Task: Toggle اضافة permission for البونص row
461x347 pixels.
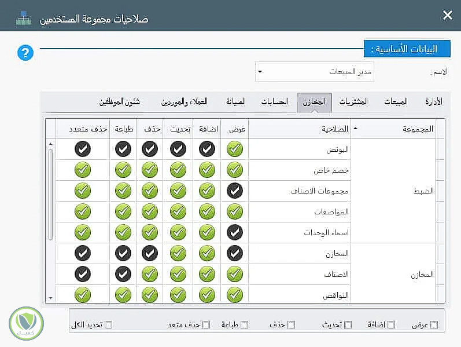Action: 207,149
